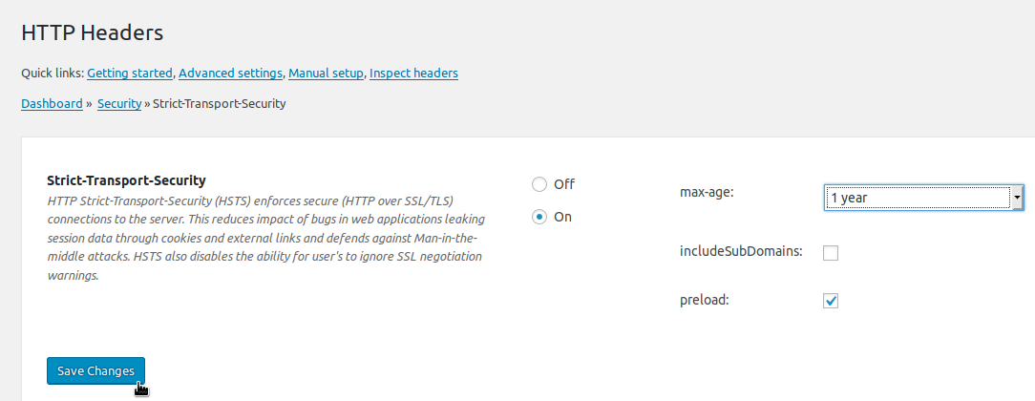
Task: Open the Getting started quick link
Action: (x=130, y=73)
